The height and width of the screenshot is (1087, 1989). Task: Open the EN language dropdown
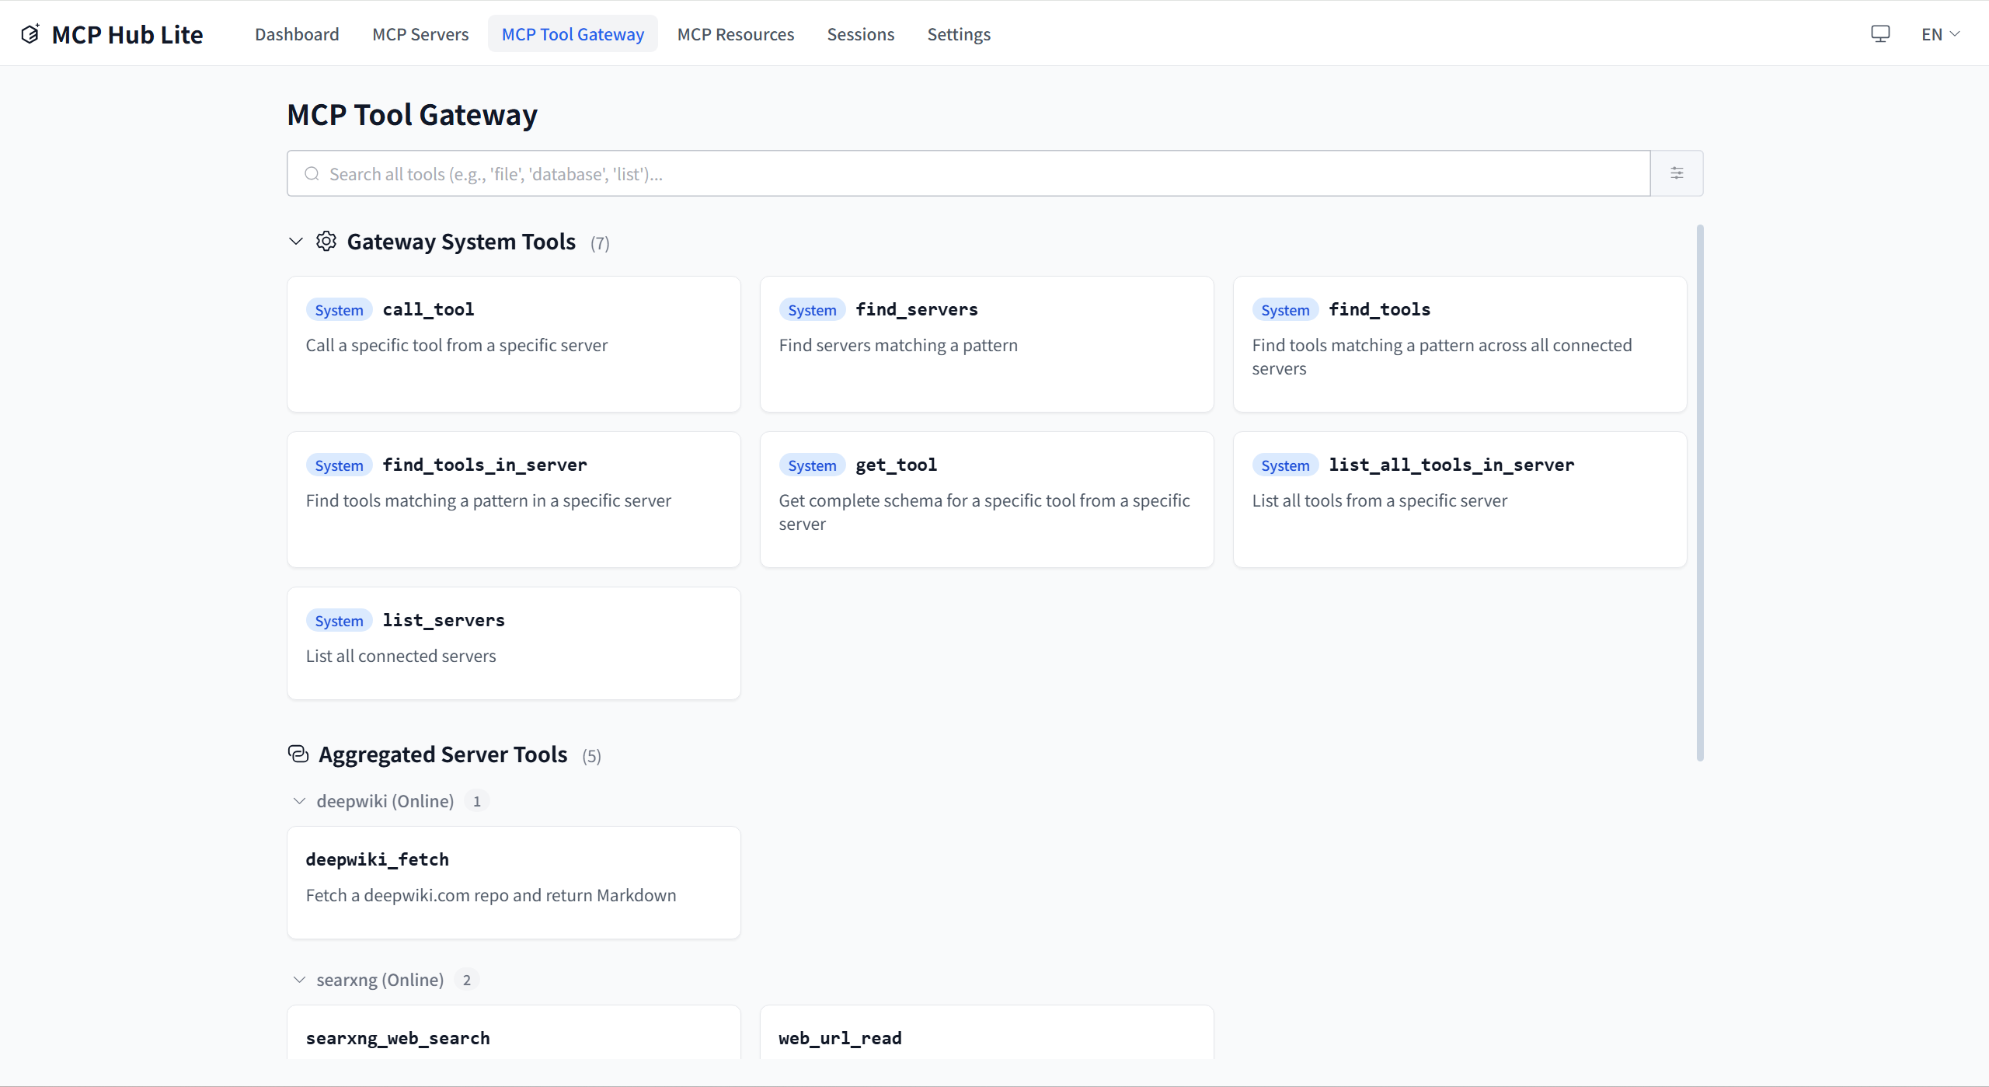pos(1939,33)
